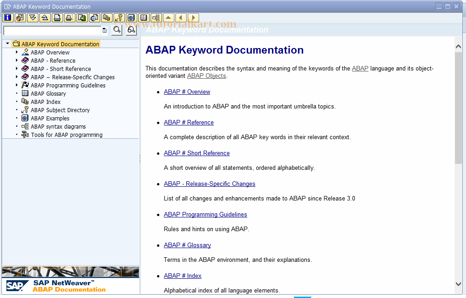
Task: Click the globe and document toolbar icon
Action: coord(94,18)
